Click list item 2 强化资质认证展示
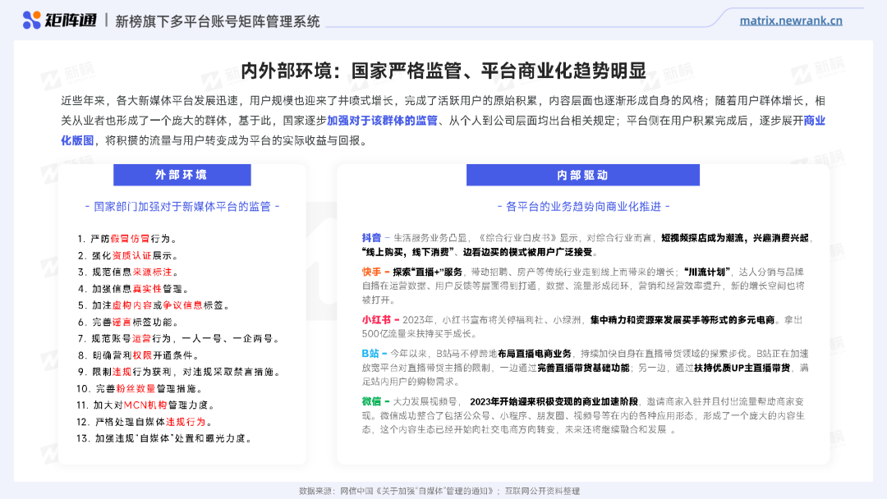This screenshot has width=887, height=499. click(x=128, y=255)
